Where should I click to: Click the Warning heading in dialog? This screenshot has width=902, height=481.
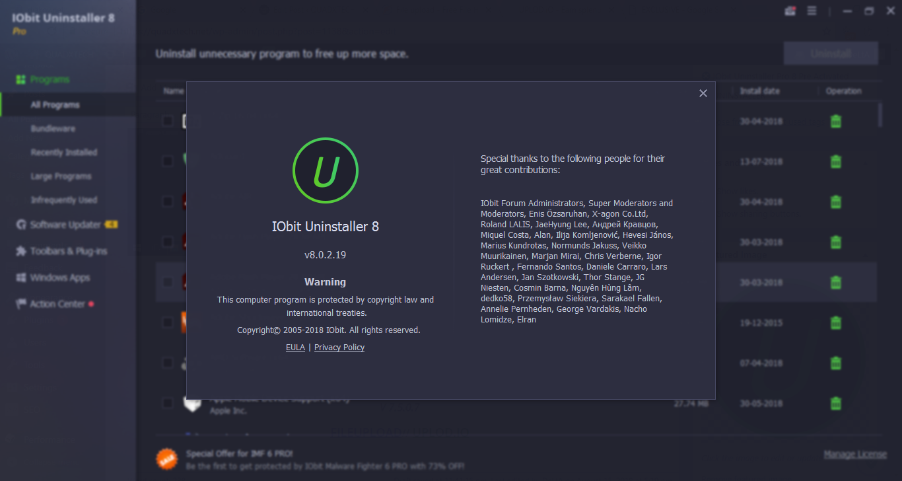[325, 282]
